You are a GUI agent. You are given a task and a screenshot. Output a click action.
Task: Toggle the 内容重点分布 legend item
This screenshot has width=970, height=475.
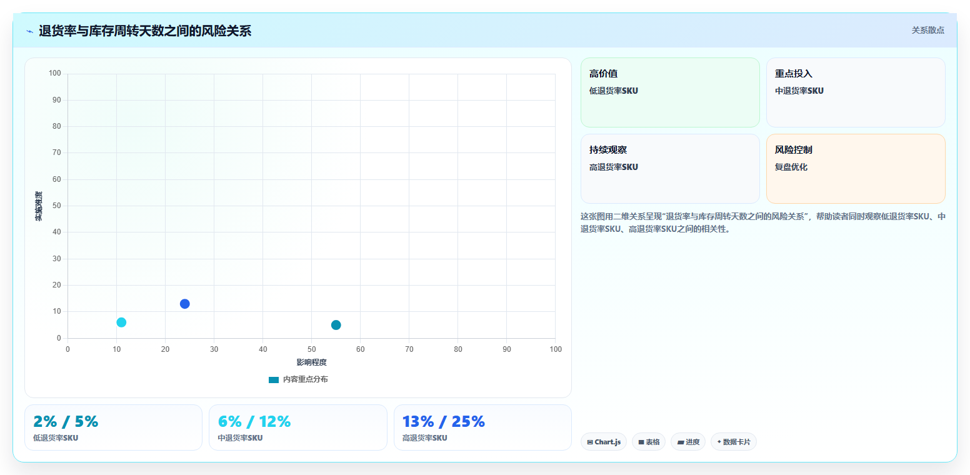click(x=298, y=379)
